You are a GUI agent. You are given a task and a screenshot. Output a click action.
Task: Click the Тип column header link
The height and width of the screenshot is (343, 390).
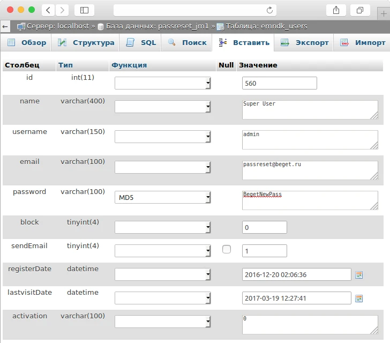[x=65, y=65]
